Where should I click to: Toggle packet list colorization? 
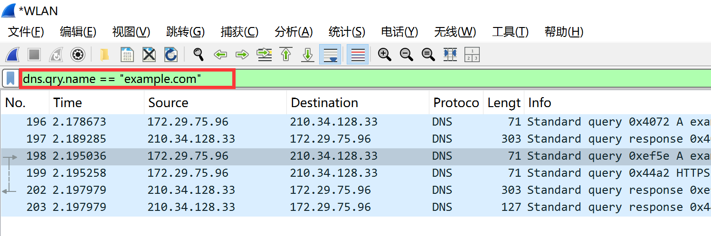(x=357, y=54)
